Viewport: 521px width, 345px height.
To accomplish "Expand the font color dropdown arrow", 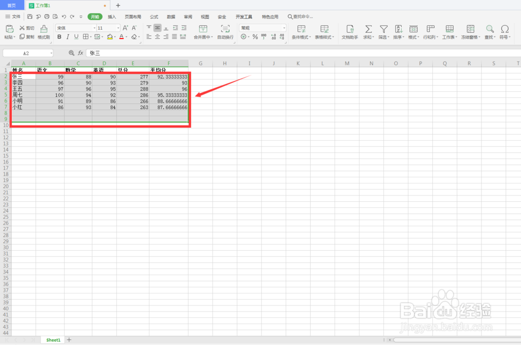I will tap(127, 37).
